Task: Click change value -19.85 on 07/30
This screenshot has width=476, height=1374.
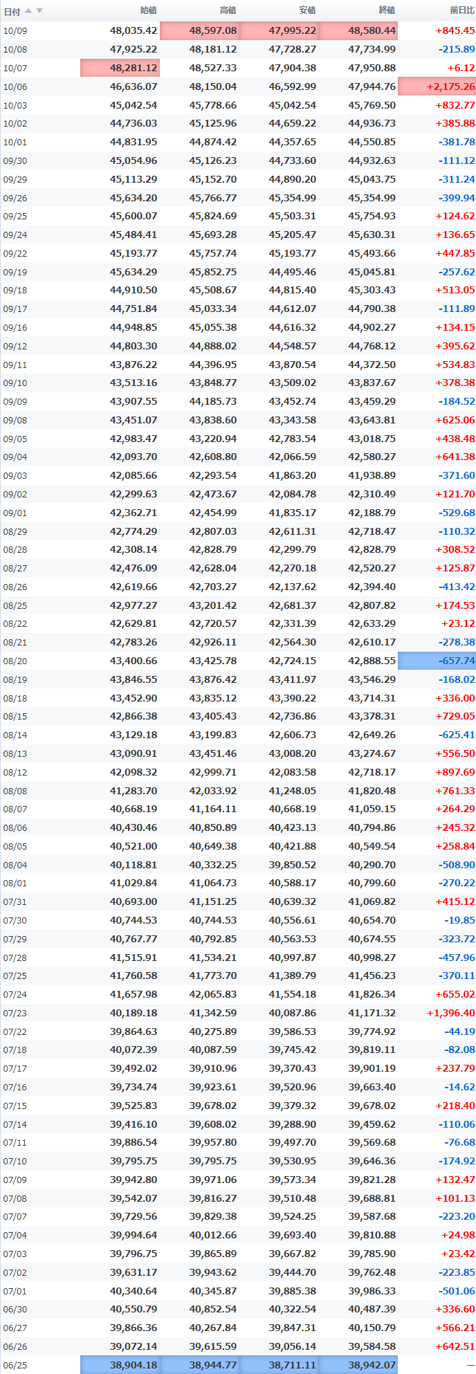Action: click(x=459, y=920)
